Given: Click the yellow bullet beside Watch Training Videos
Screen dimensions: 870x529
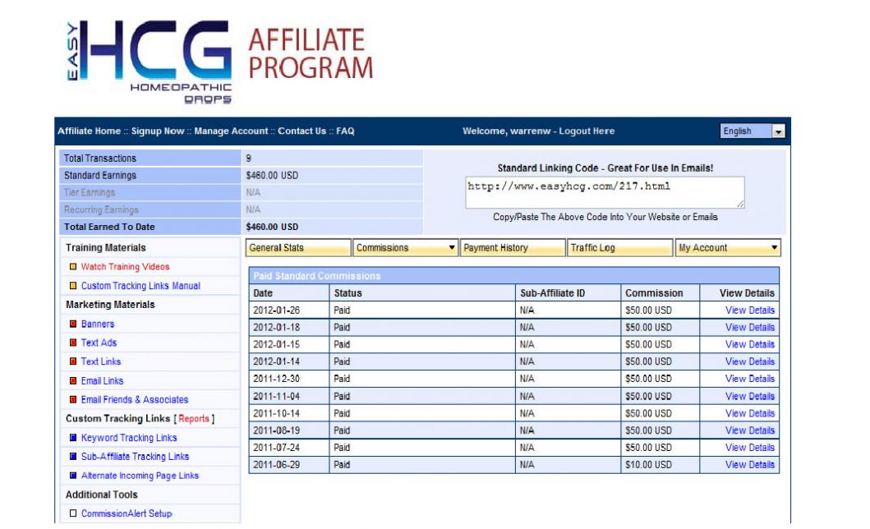Looking at the screenshot, I should click(72, 267).
